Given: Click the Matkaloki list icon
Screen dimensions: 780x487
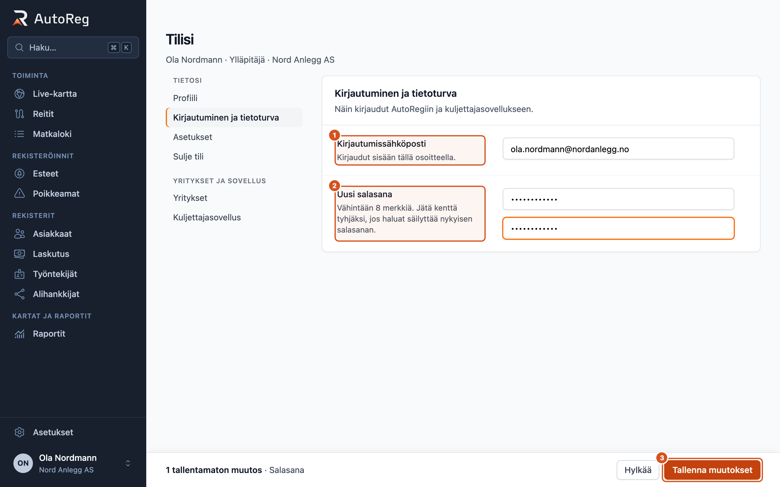Looking at the screenshot, I should 19,134.
